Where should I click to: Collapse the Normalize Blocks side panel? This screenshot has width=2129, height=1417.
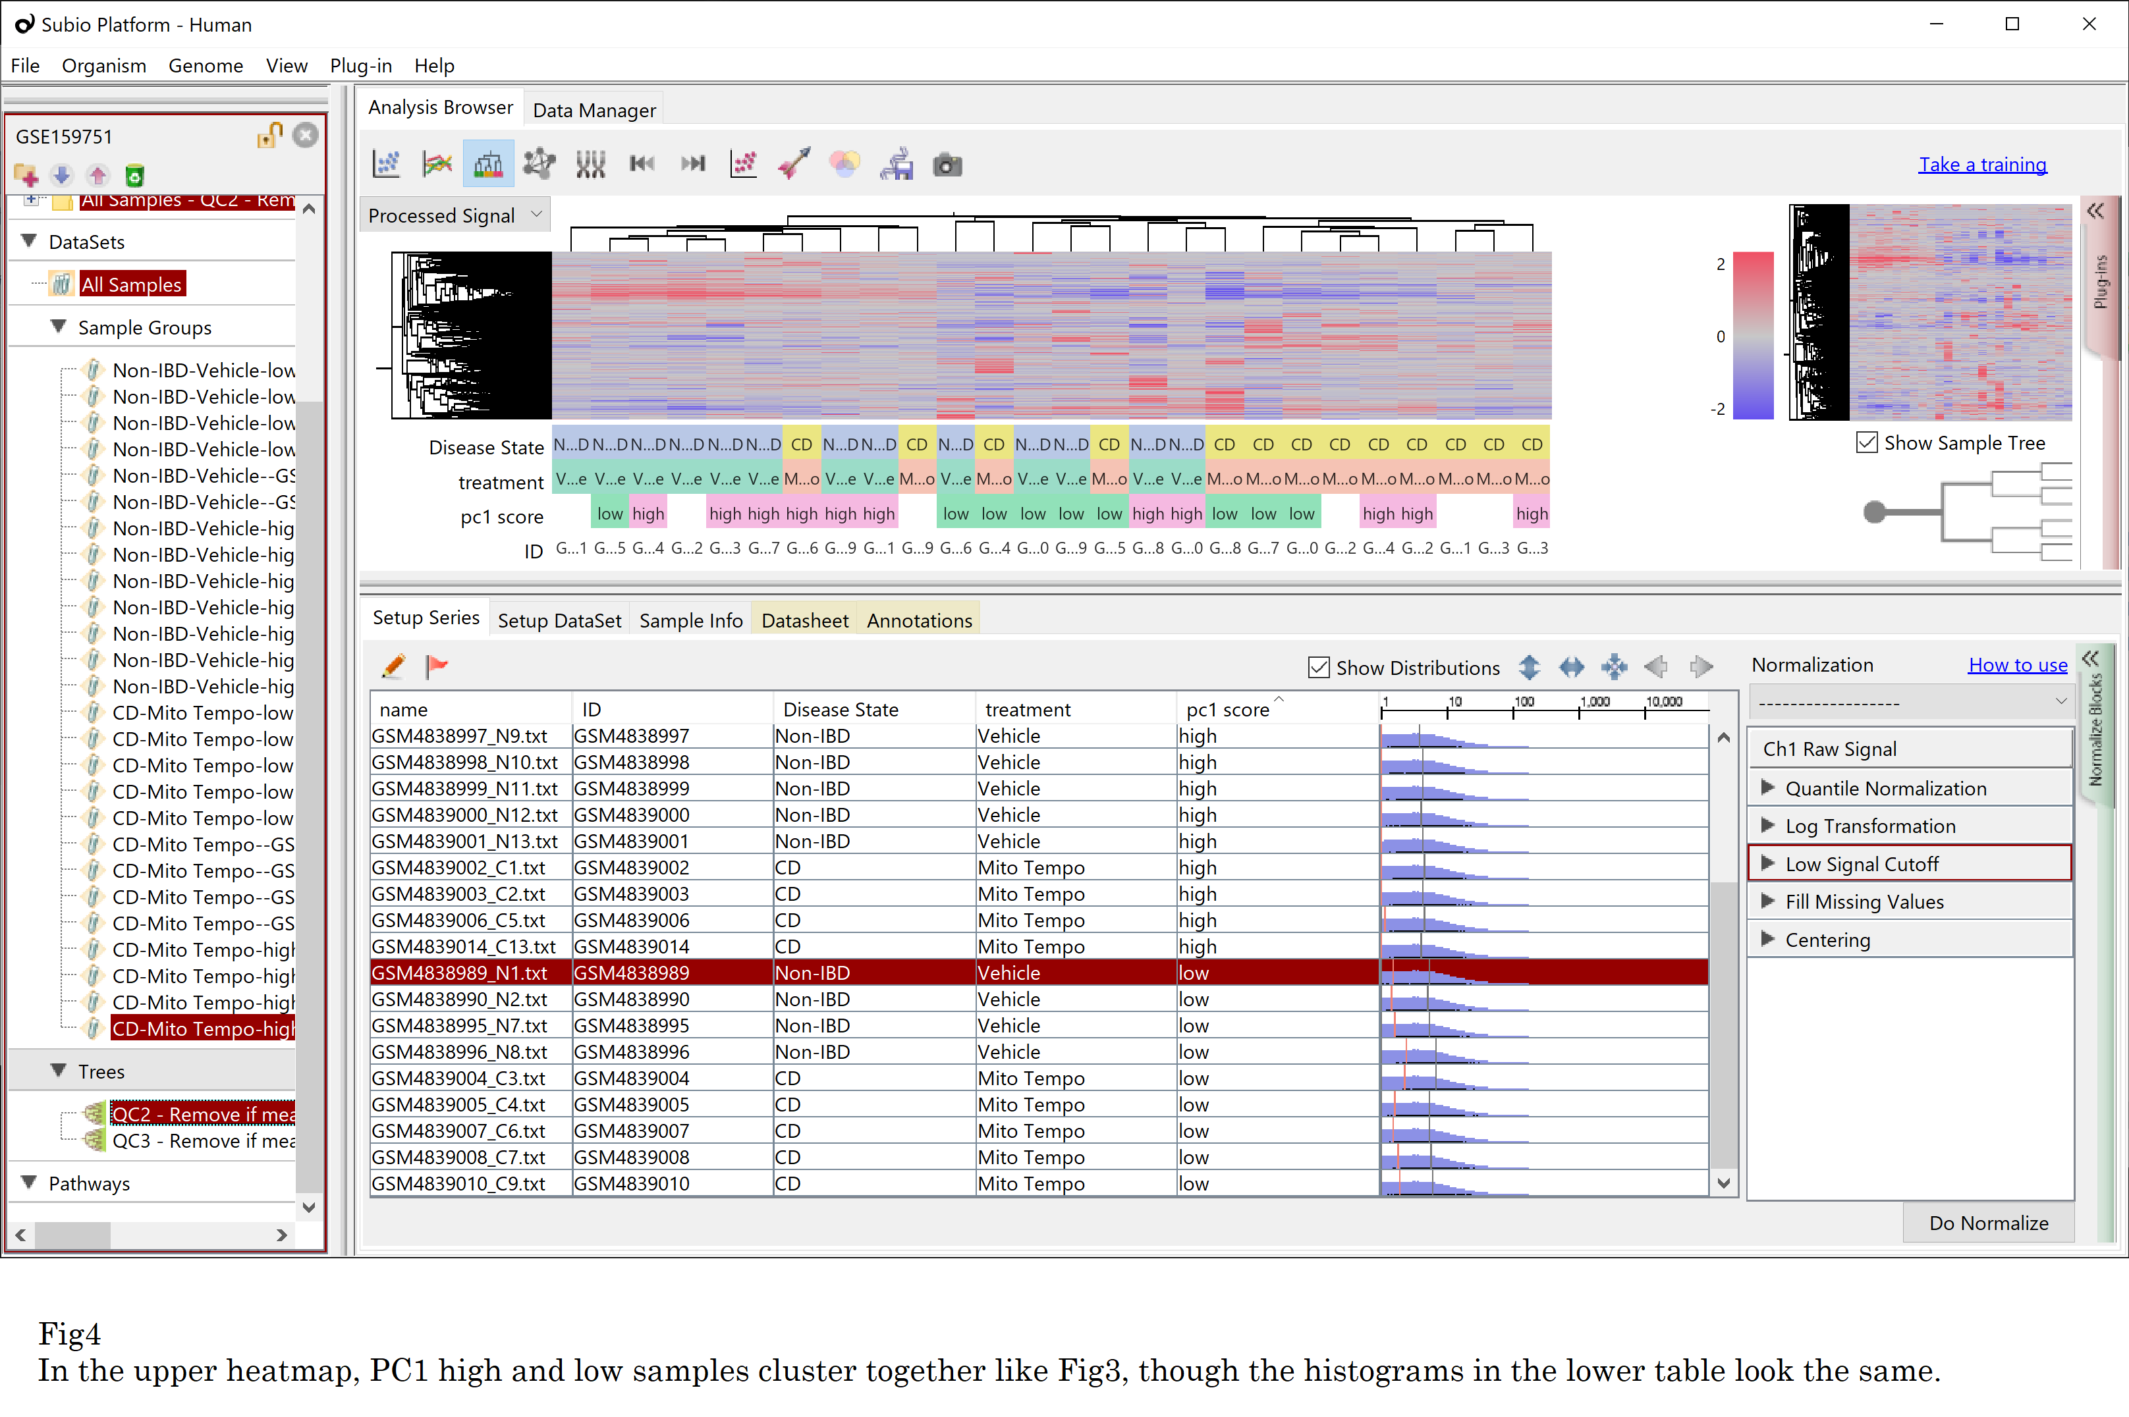[2091, 659]
